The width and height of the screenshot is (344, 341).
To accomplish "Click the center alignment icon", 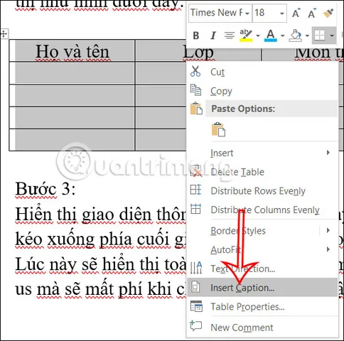I will click(229, 36).
